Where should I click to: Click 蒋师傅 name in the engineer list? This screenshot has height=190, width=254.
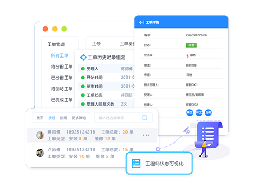pos(54,132)
